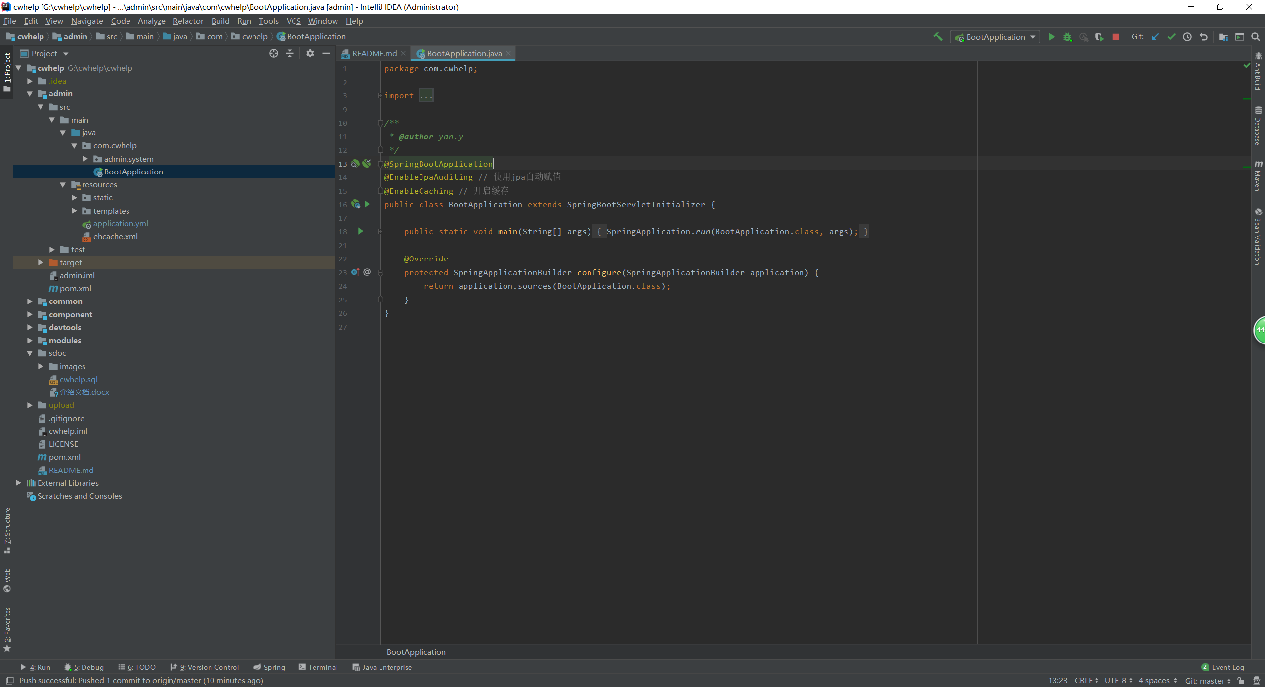Click override gutter marker on line 23

click(x=355, y=272)
